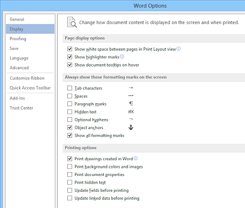Uncheck Show white space between pages
245x208 pixels.
click(x=70, y=49)
